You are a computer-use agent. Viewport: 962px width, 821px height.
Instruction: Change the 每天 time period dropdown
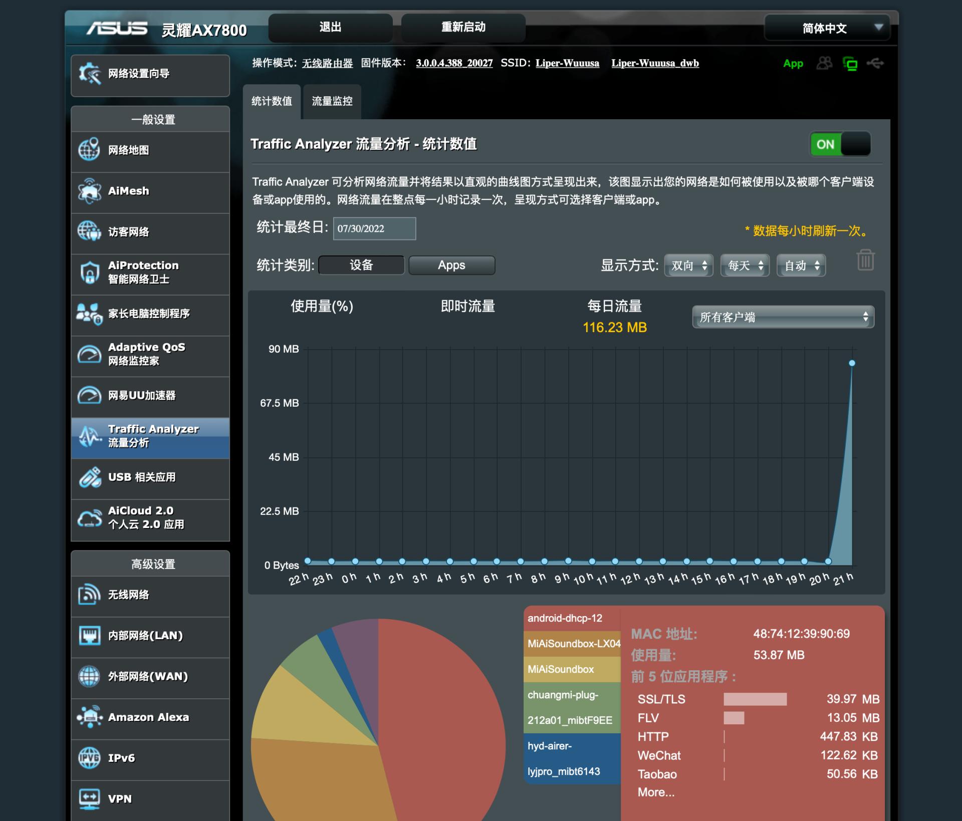745,265
